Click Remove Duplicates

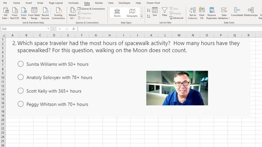click(212, 13)
